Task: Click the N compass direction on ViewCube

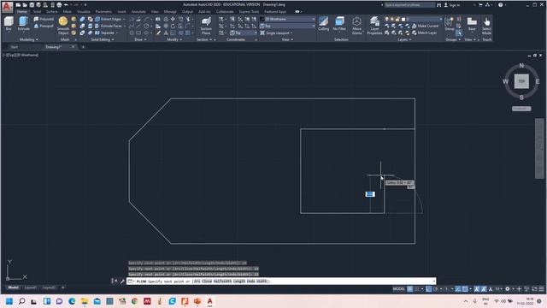Action: click(x=521, y=65)
